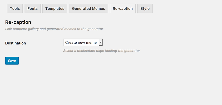Switch to the Fonts tab
The height and width of the screenshot is (105, 222).
pos(33,8)
